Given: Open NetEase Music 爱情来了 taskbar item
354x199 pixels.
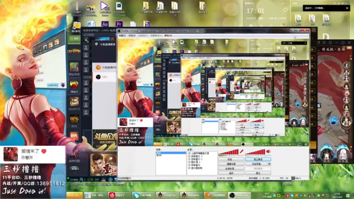Looking at the screenshot, I should (119, 195).
